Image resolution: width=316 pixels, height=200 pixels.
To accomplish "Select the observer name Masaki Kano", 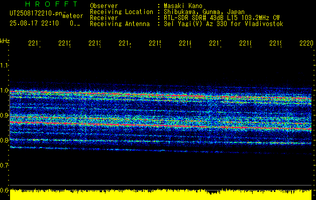I will pyautogui.click(x=183, y=6).
